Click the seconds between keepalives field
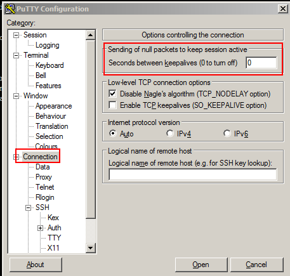 261,63
